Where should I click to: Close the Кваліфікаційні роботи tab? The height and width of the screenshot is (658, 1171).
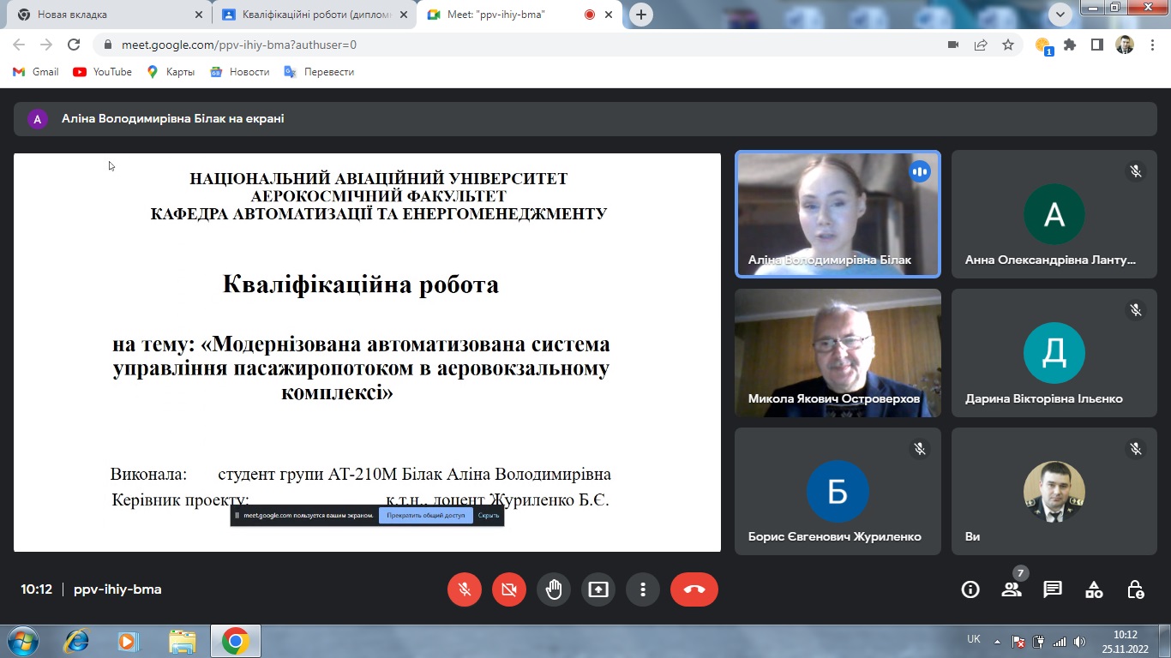402,15
